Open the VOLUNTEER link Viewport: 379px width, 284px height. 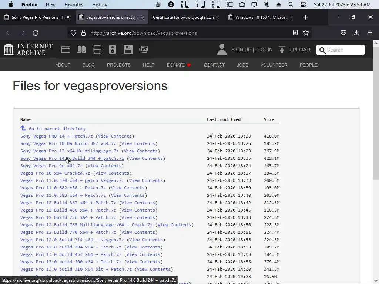[x=274, y=65]
